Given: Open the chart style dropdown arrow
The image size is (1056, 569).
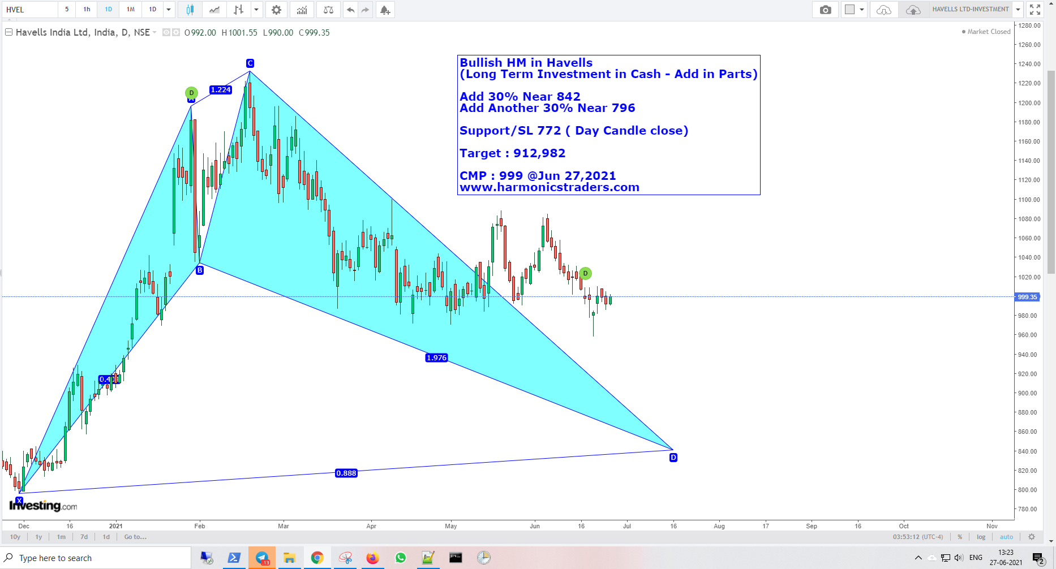Looking at the screenshot, I should coord(256,10).
